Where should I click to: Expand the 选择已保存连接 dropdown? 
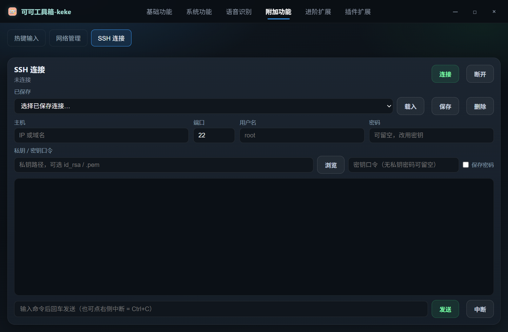[204, 106]
